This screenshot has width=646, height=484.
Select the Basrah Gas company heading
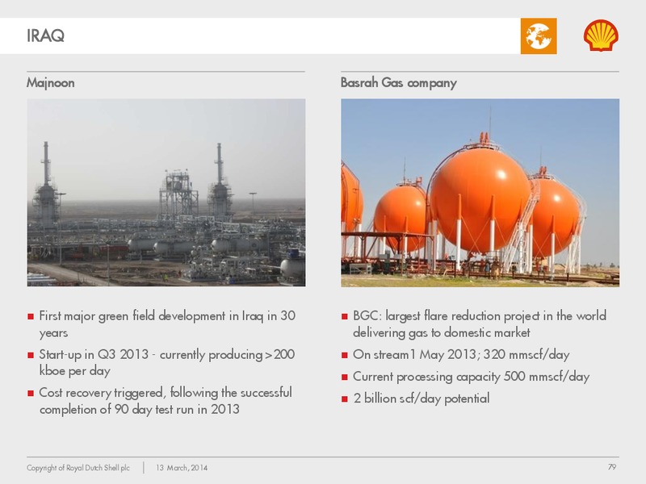[x=398, y=83]
